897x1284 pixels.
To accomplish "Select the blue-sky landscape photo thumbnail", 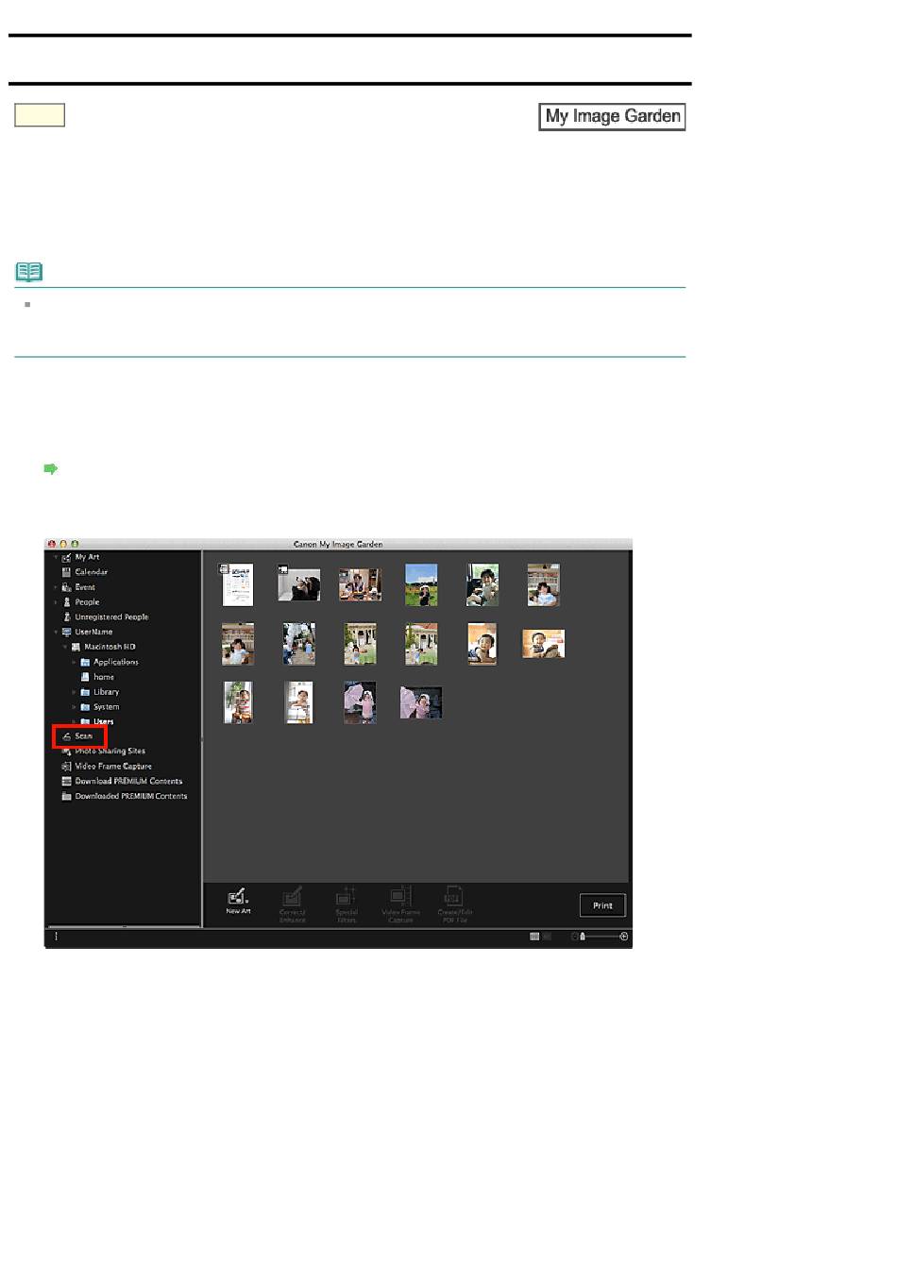I will (x=421, y=584).
